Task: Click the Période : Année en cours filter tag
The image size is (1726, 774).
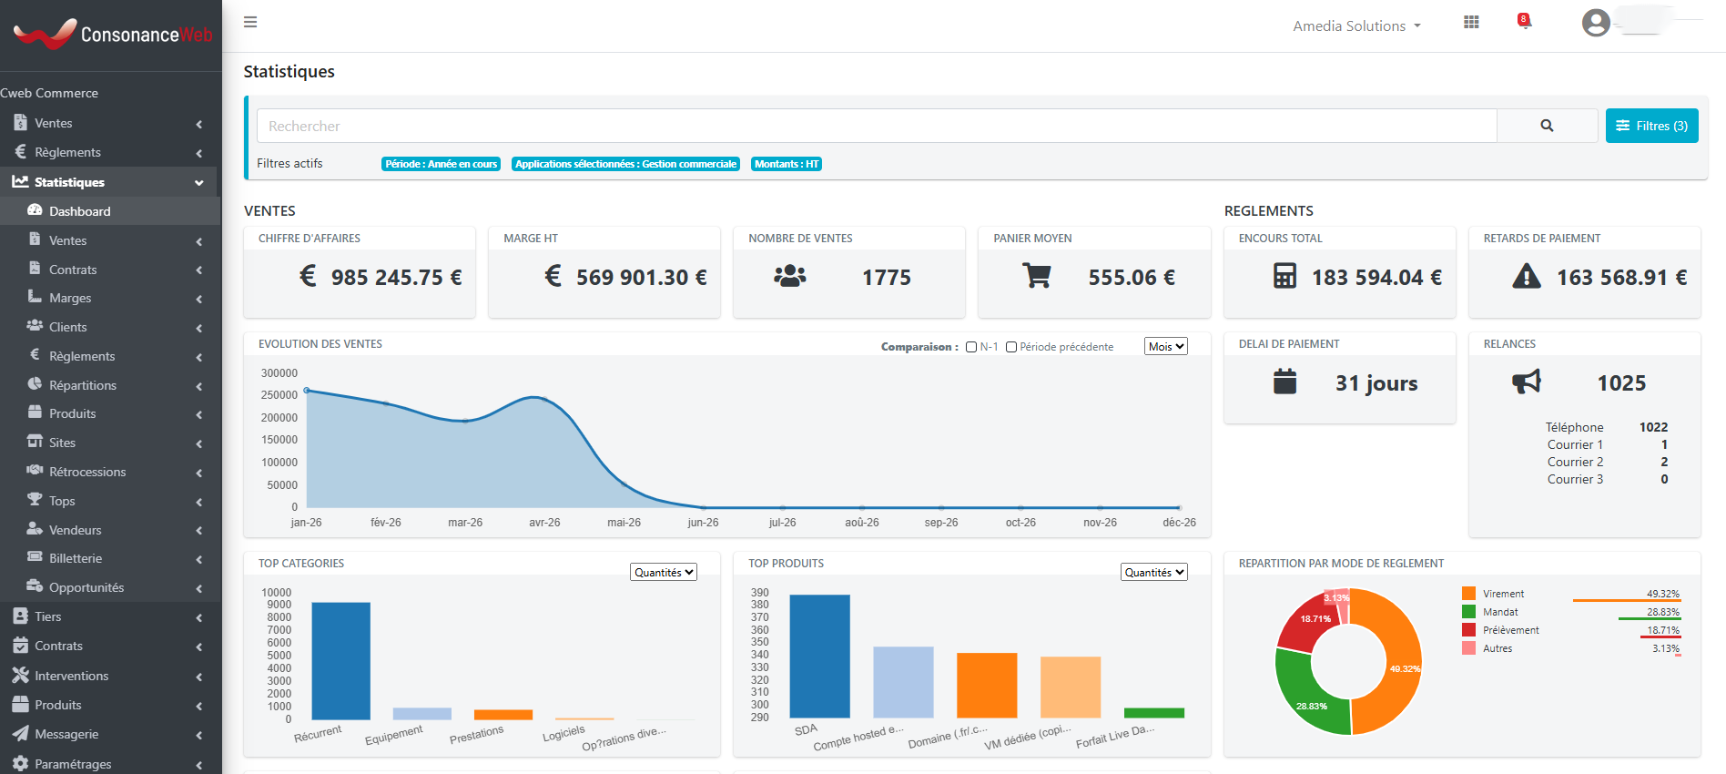Action: click(441, 164)
